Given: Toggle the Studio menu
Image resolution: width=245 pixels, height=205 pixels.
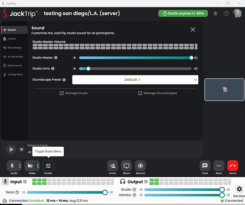Looking at the screenshot, I should tap(48, 166).
